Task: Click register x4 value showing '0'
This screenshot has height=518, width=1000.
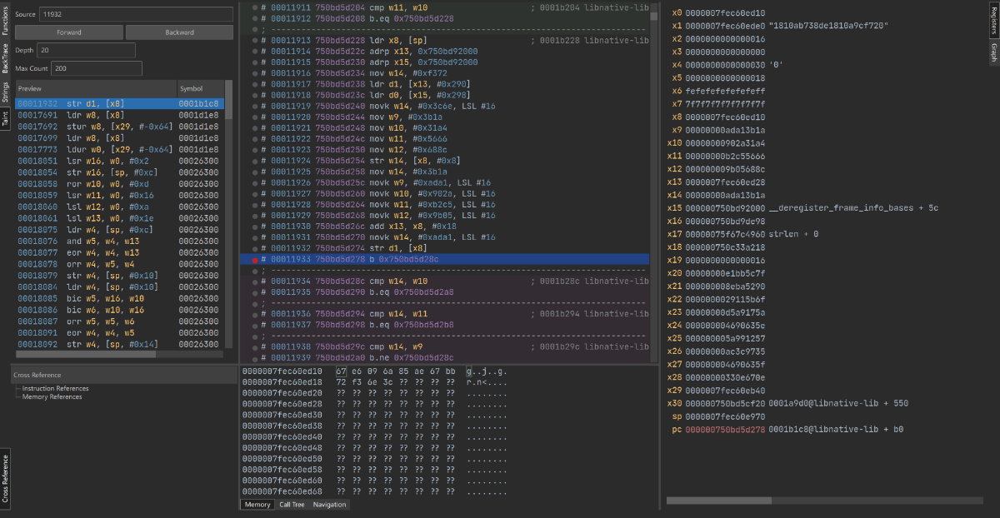Action: pyautogui.click(x=735, y=64)
